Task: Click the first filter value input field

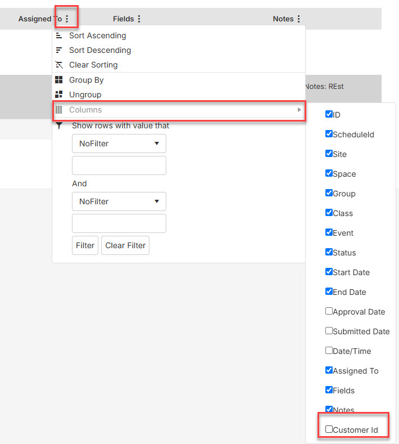Action: pyautogui.click(x=119, y=165)
